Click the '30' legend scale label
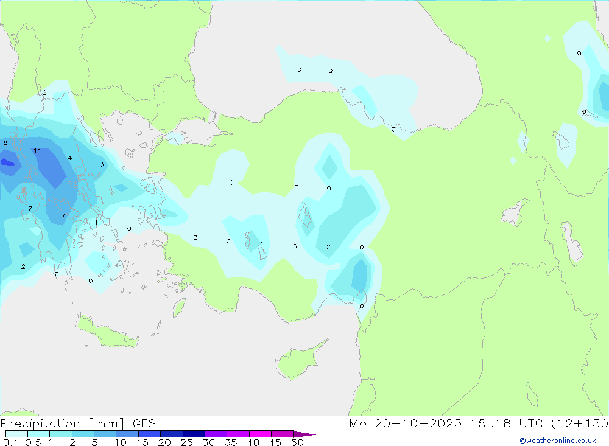 coord(209,442)
